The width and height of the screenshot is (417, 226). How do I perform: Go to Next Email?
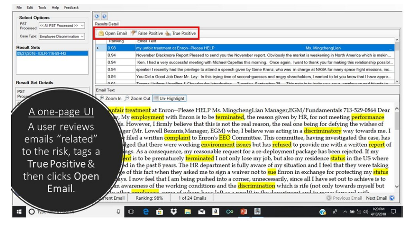point(380,198)
